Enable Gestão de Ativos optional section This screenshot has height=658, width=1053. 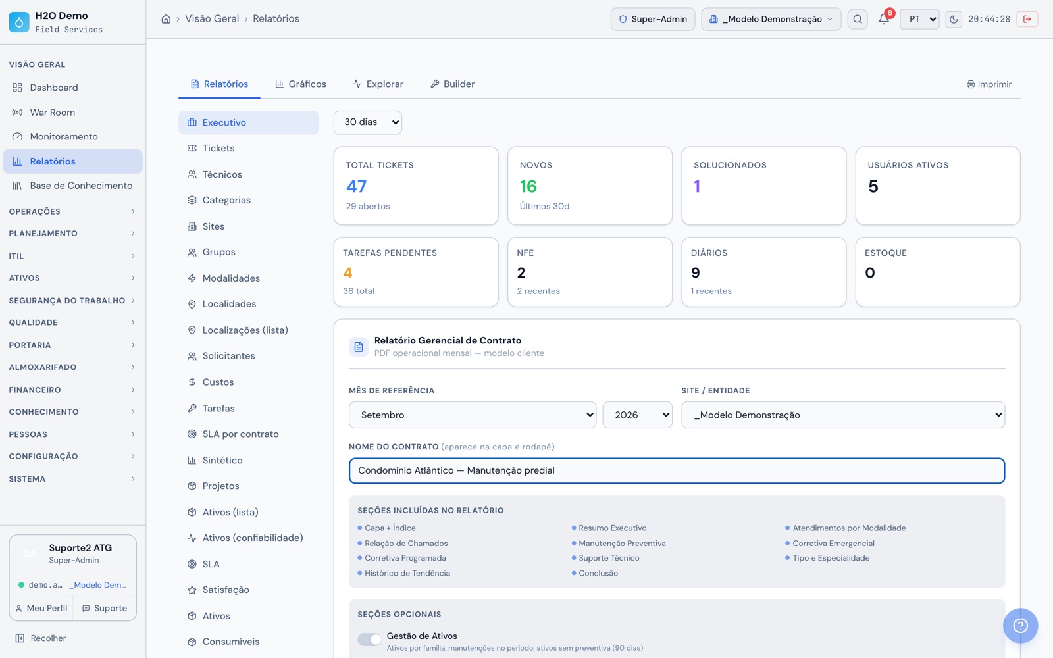coord(369,640)
